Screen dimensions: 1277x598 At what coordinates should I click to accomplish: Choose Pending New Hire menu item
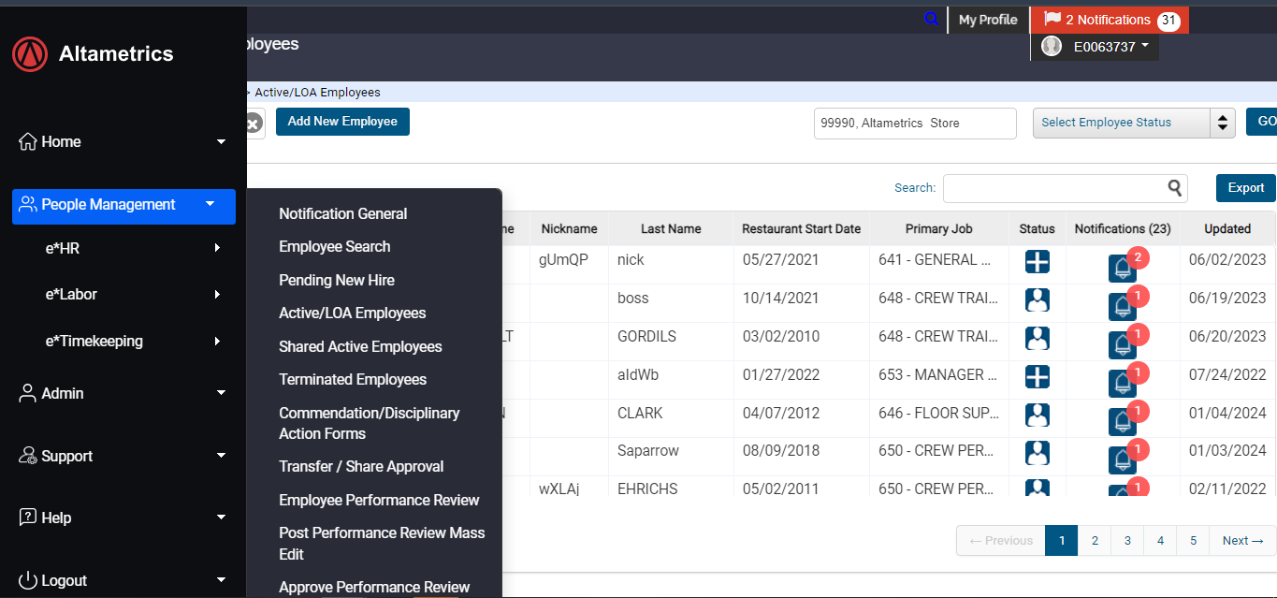[337, 280]
